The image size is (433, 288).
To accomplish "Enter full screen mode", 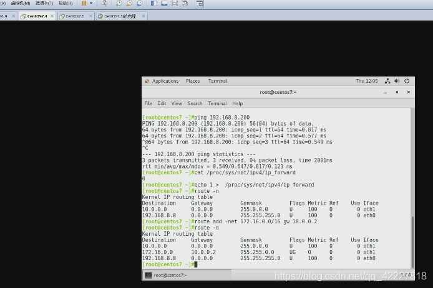I will [175, 3].
